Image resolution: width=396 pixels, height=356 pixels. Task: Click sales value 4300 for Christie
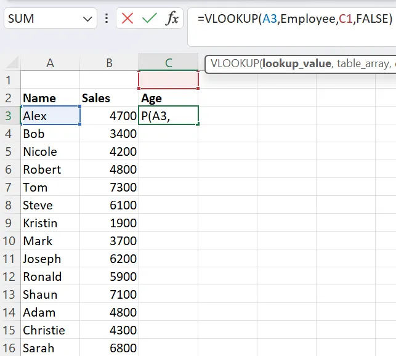[x=109, y=330]
